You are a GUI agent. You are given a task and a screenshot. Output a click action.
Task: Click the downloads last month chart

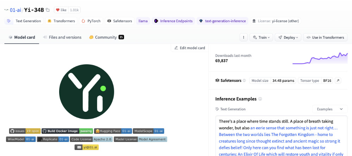[320, 58]
